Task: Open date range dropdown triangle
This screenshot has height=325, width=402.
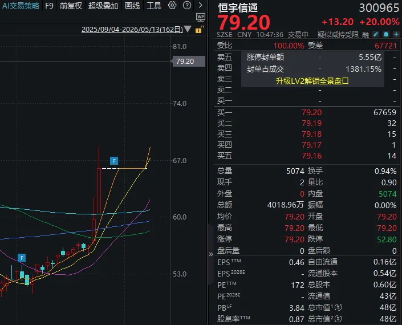Action: (188, 29)
